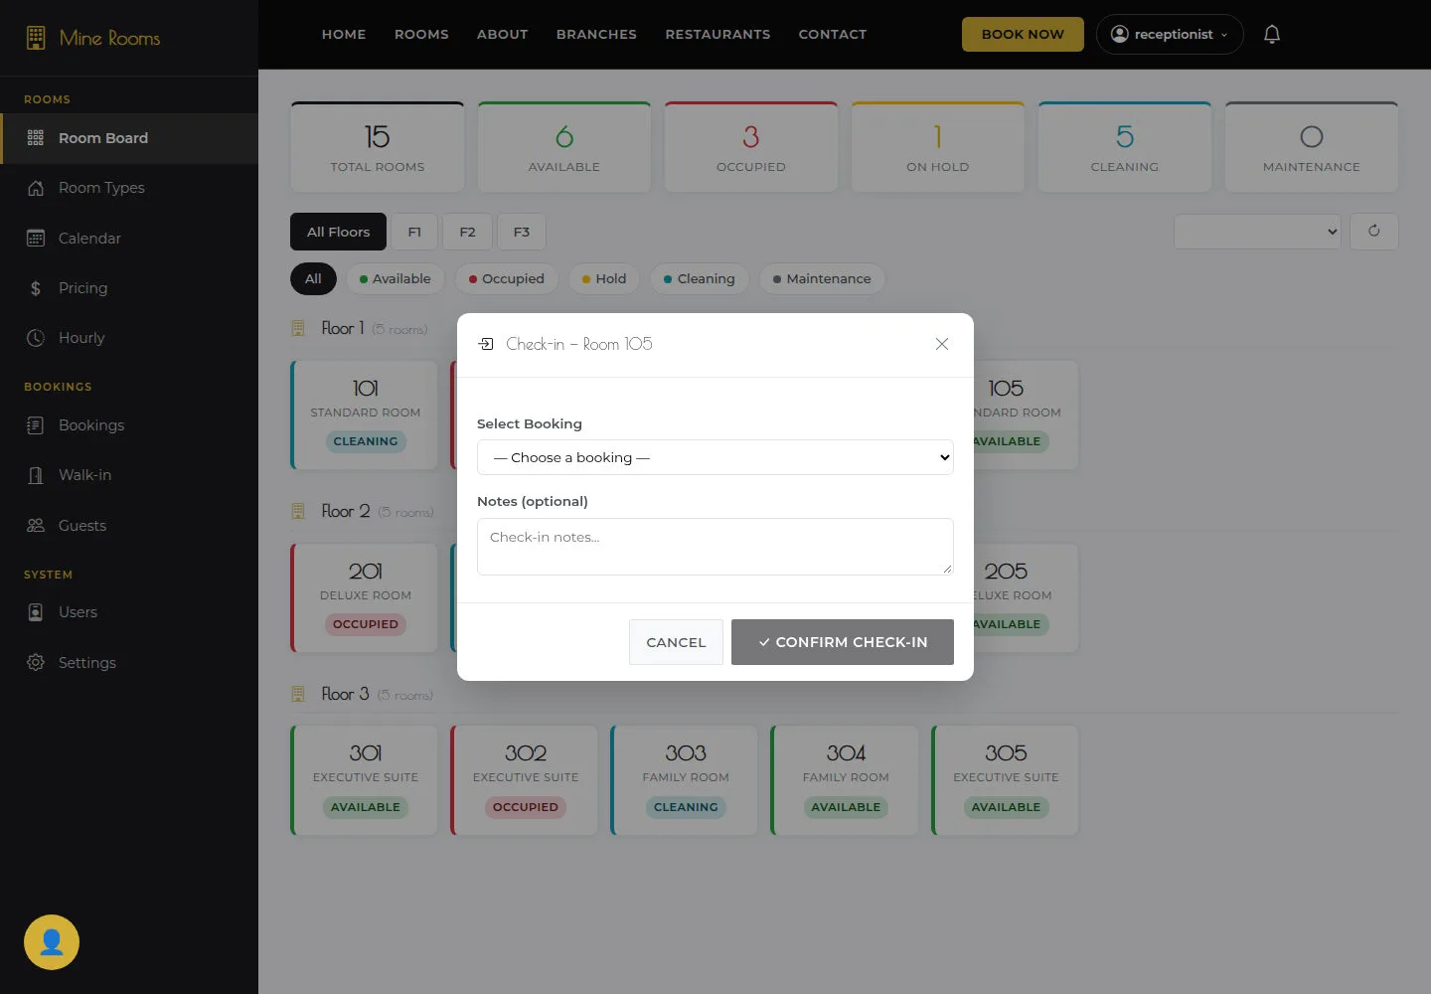Open the receptionist account menu

(1170, 35)
